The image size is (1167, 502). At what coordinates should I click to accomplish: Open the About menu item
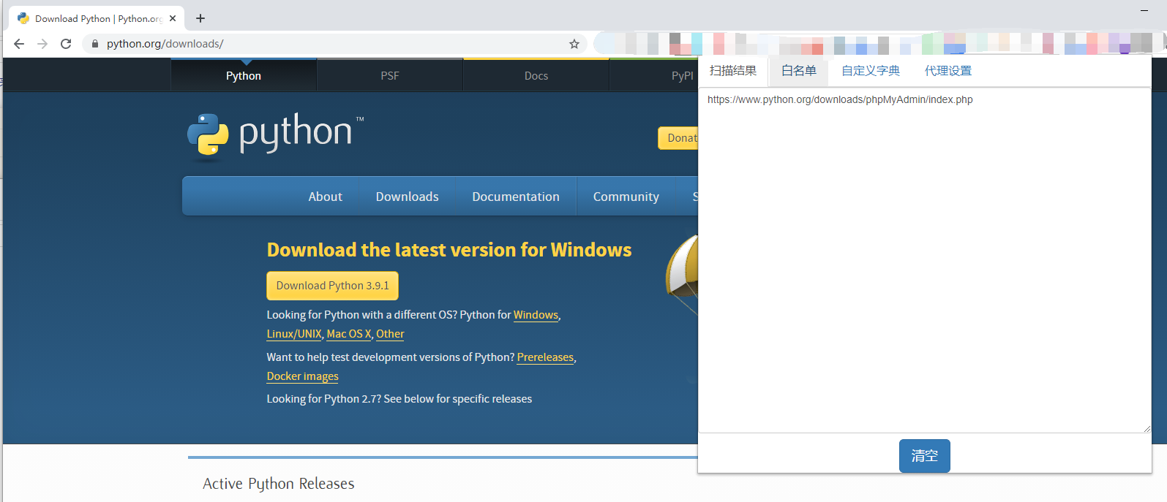325,197
